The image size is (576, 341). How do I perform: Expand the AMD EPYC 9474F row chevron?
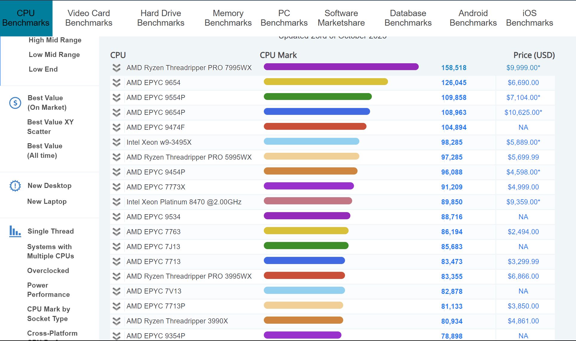pos(116,128)
